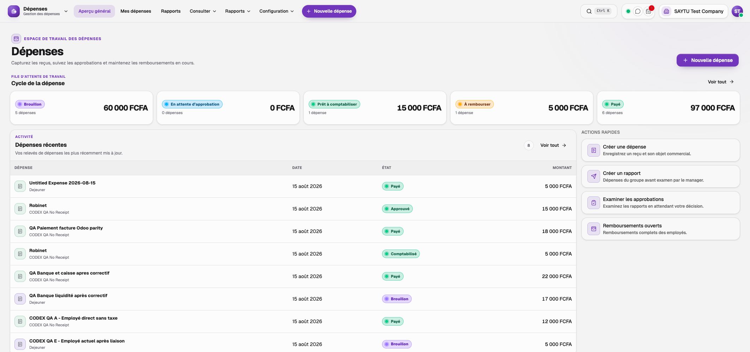The height and width of the screenshot is (352, 750).
Task: Click the search magnifier icon
Action: [x=589, y=11]
